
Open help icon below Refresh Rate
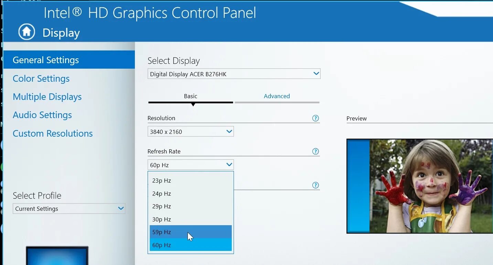pos(315,185)
